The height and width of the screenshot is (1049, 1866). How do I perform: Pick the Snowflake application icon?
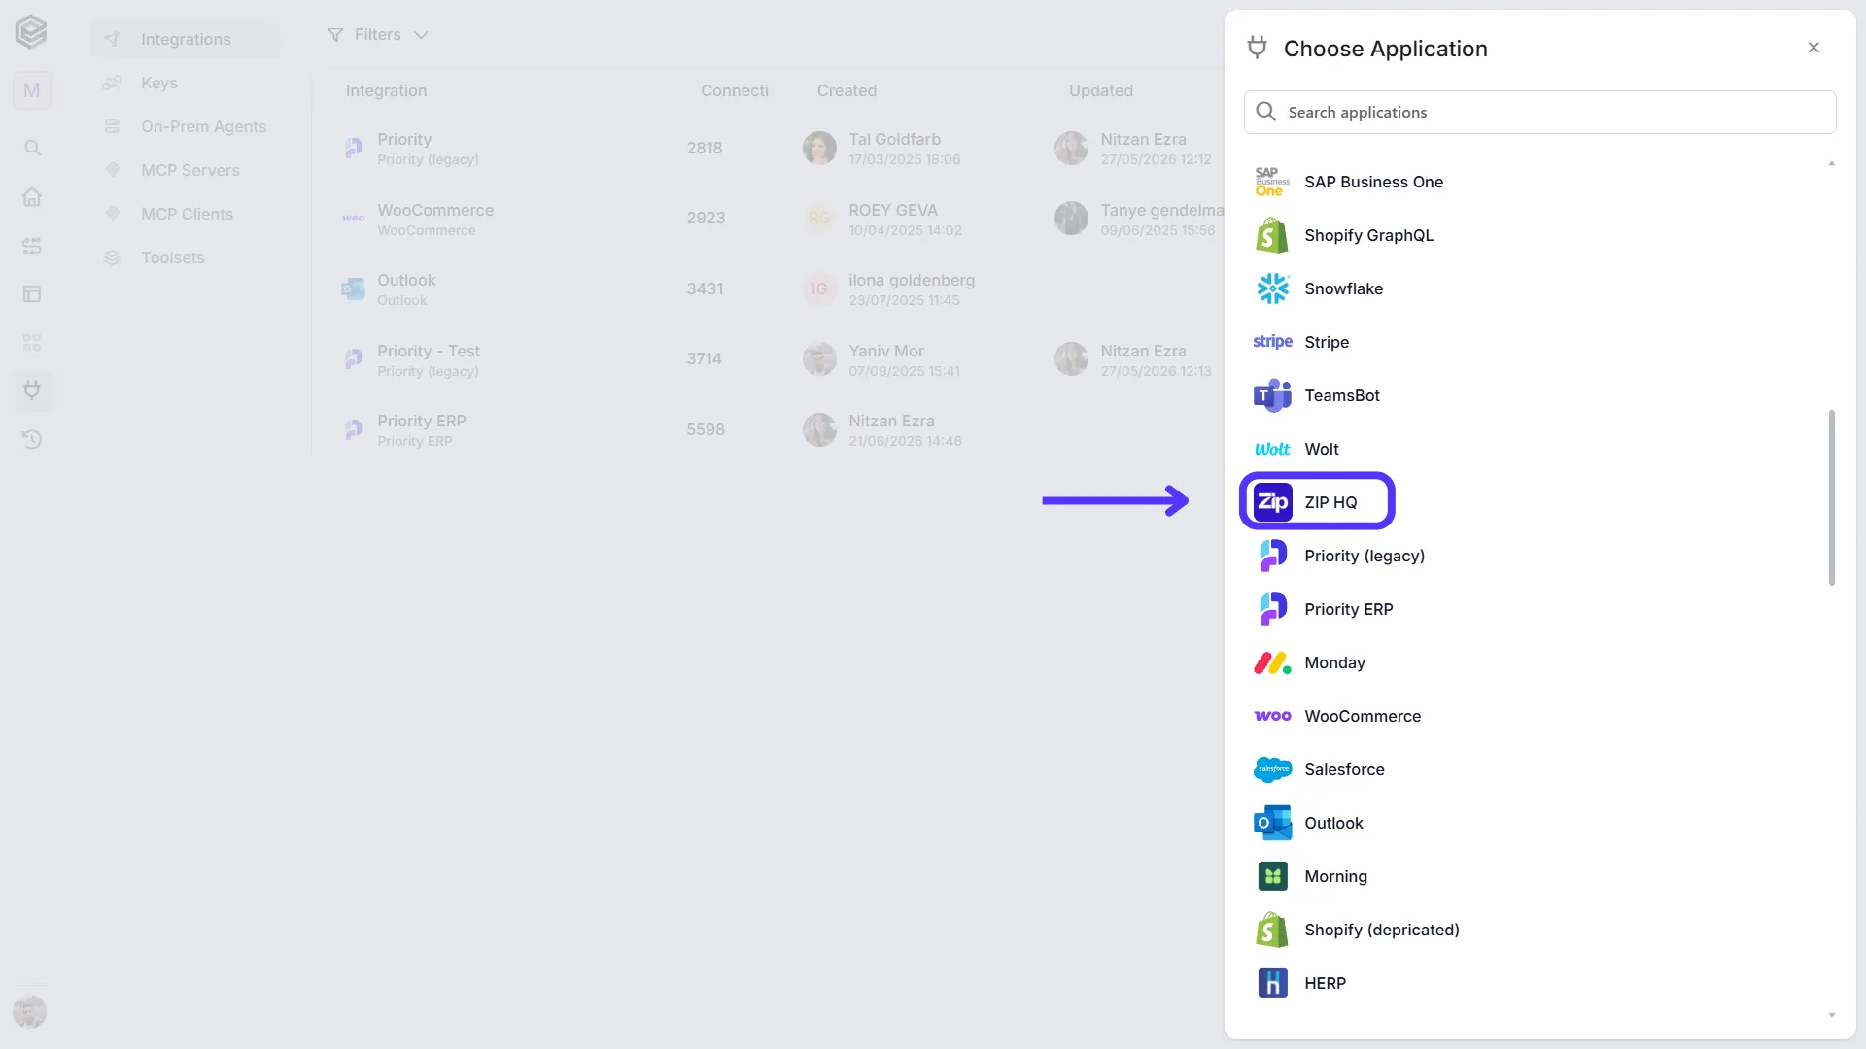coord(1272,288)
